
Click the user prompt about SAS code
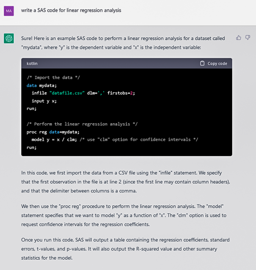click(71, 10)
